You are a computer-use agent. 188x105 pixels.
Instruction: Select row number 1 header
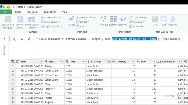13,66
